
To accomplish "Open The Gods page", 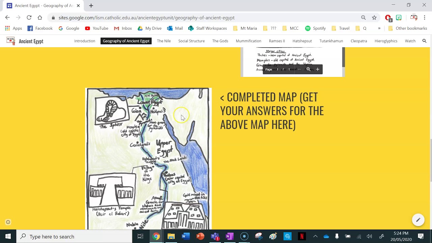I will (x=220, y=41).
